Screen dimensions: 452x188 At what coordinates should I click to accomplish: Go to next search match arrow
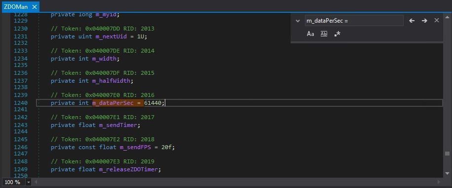coord(424,21)
